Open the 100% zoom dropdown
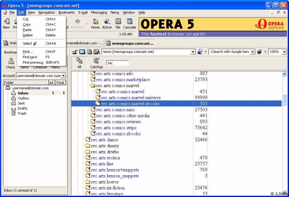The image size is (289, 197). 284,52
